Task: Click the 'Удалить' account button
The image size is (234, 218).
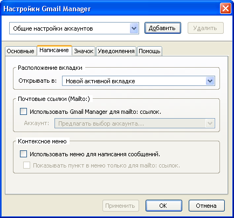Action: (x=205, y=28)
